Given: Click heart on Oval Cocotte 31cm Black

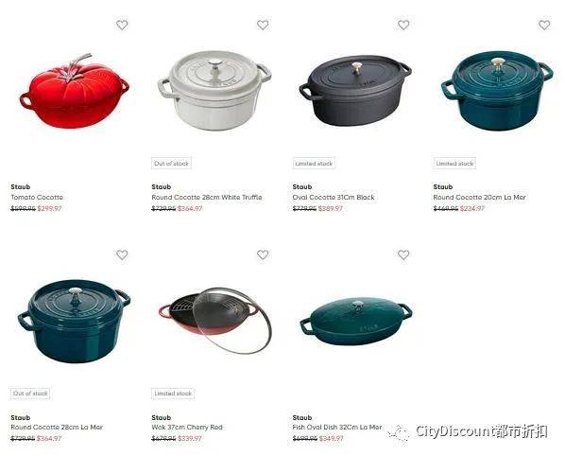Looking at the screenshot, I should pyautogui.click(x=403, y=25).
